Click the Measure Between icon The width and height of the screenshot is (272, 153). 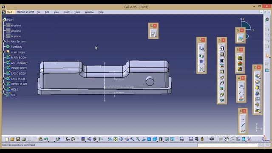click(191, 139)
